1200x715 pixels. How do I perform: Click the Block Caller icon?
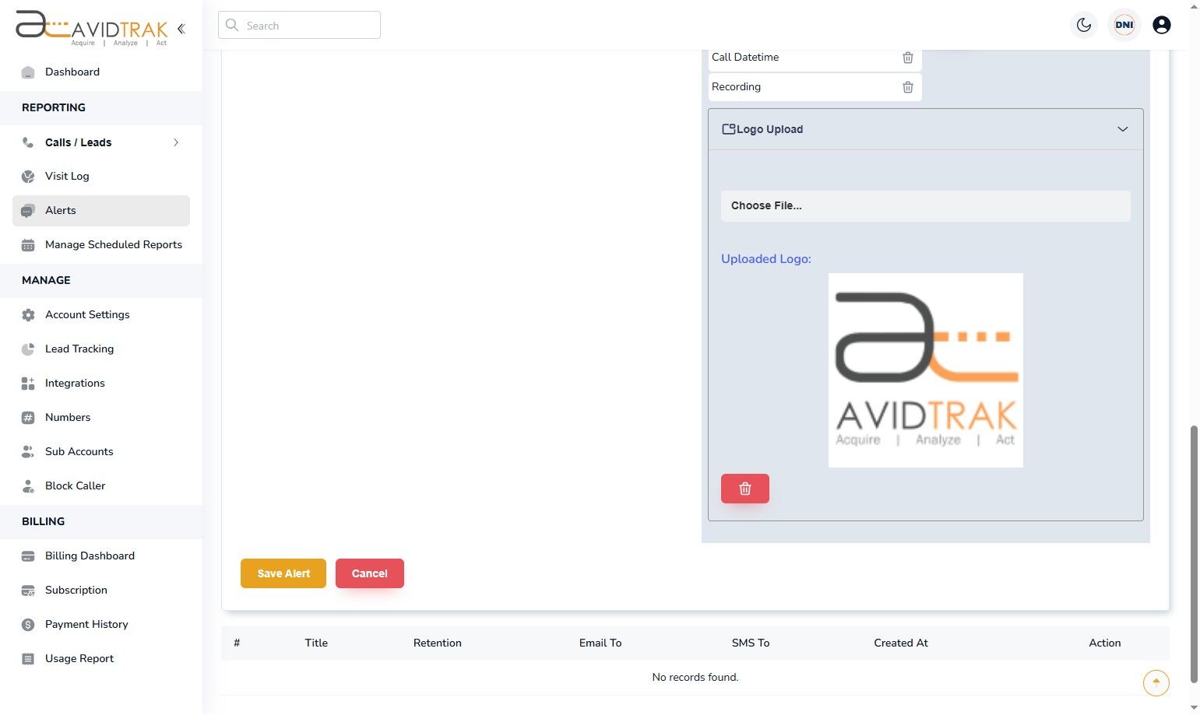[28, 486]
